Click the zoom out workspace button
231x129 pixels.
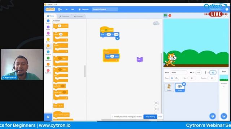click(x=156, y=109)
